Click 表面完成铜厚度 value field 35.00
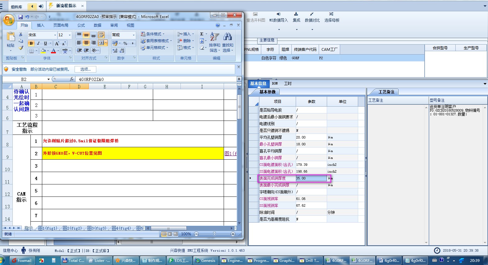The height and width of the screenshot is (265, 488). (x=311, y=178)
